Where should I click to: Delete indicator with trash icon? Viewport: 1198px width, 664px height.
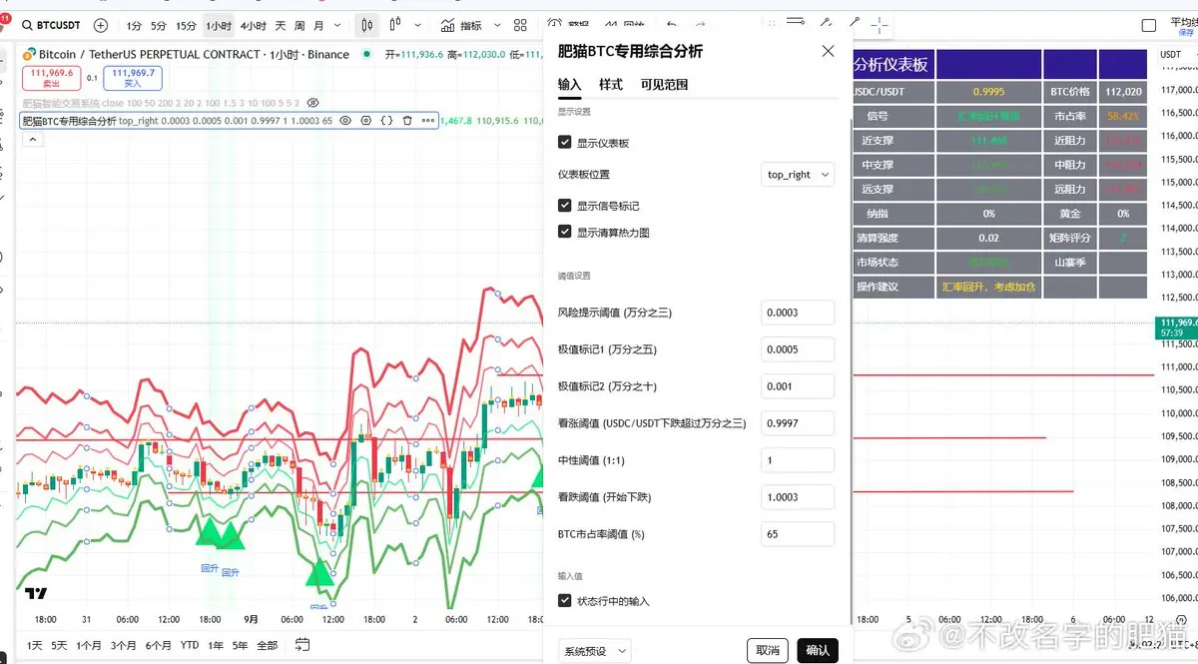coord(407,120)
